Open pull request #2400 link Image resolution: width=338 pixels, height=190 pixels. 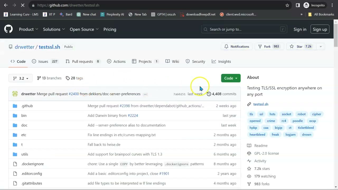point(74,94)
